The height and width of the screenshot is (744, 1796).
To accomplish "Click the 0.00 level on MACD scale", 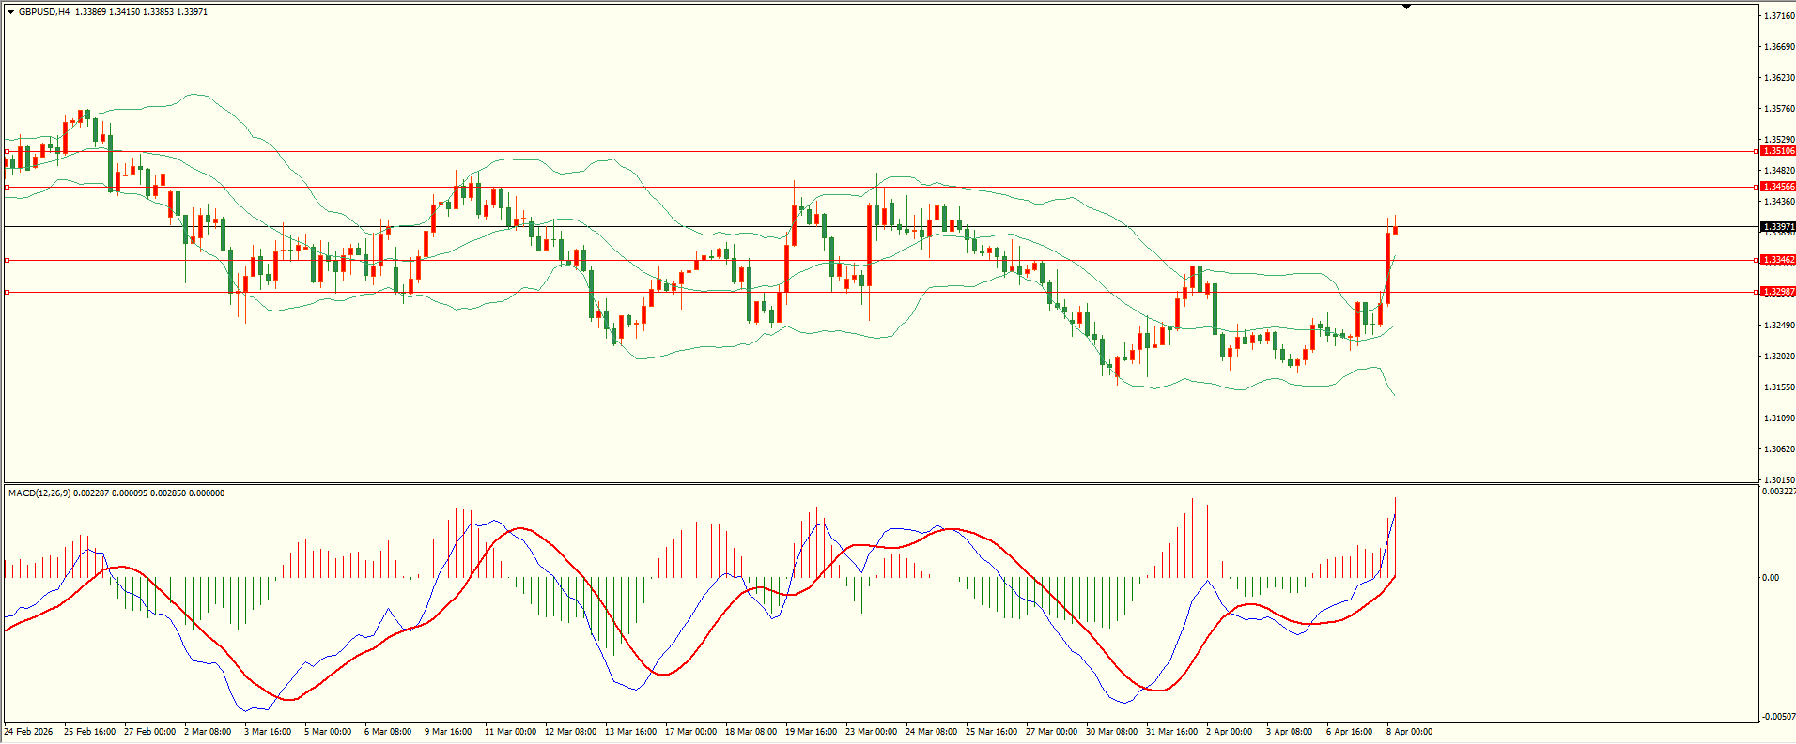I will coord(1770,578).
